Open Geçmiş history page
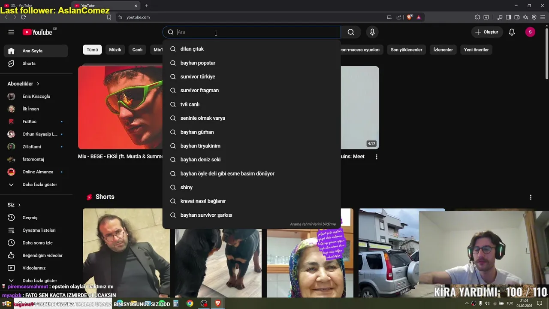 pyautogui.click(x=36, y=218)
